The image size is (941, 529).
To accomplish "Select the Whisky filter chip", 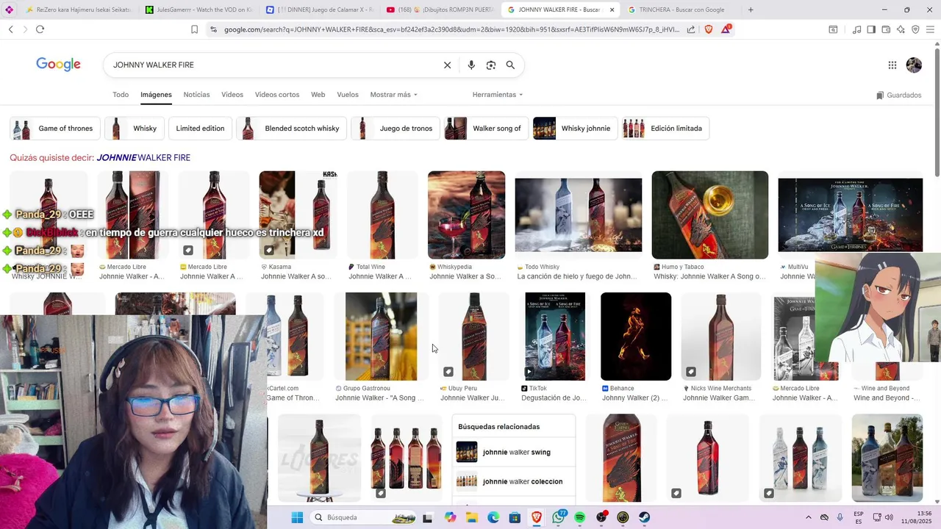I will tap(135, 129).
